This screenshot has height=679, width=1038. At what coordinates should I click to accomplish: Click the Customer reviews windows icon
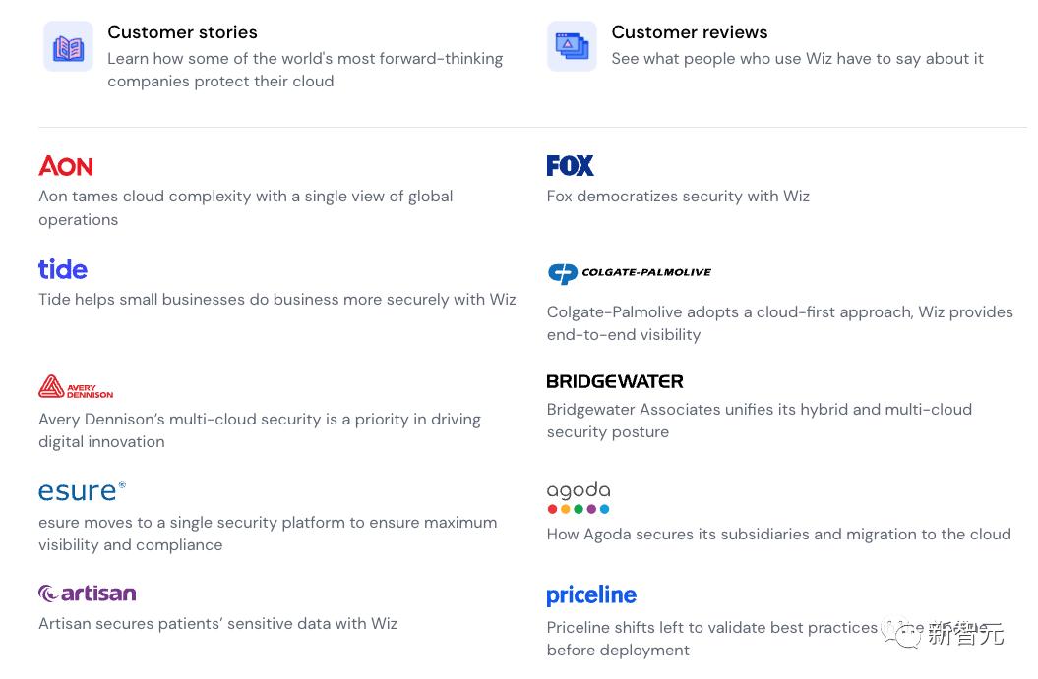click(x=572, y=46)
